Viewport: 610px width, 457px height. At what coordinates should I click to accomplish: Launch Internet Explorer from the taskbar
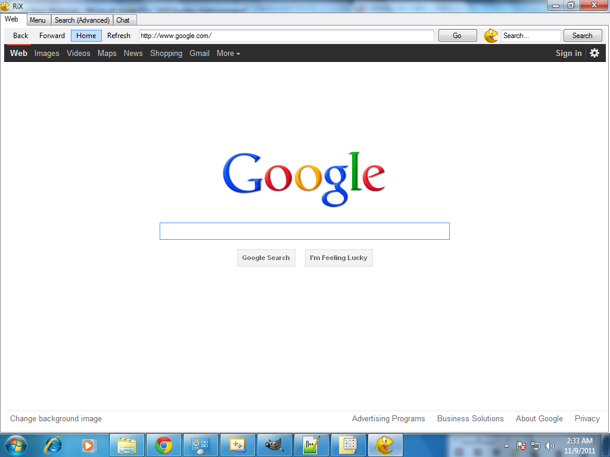click(53, 445)
